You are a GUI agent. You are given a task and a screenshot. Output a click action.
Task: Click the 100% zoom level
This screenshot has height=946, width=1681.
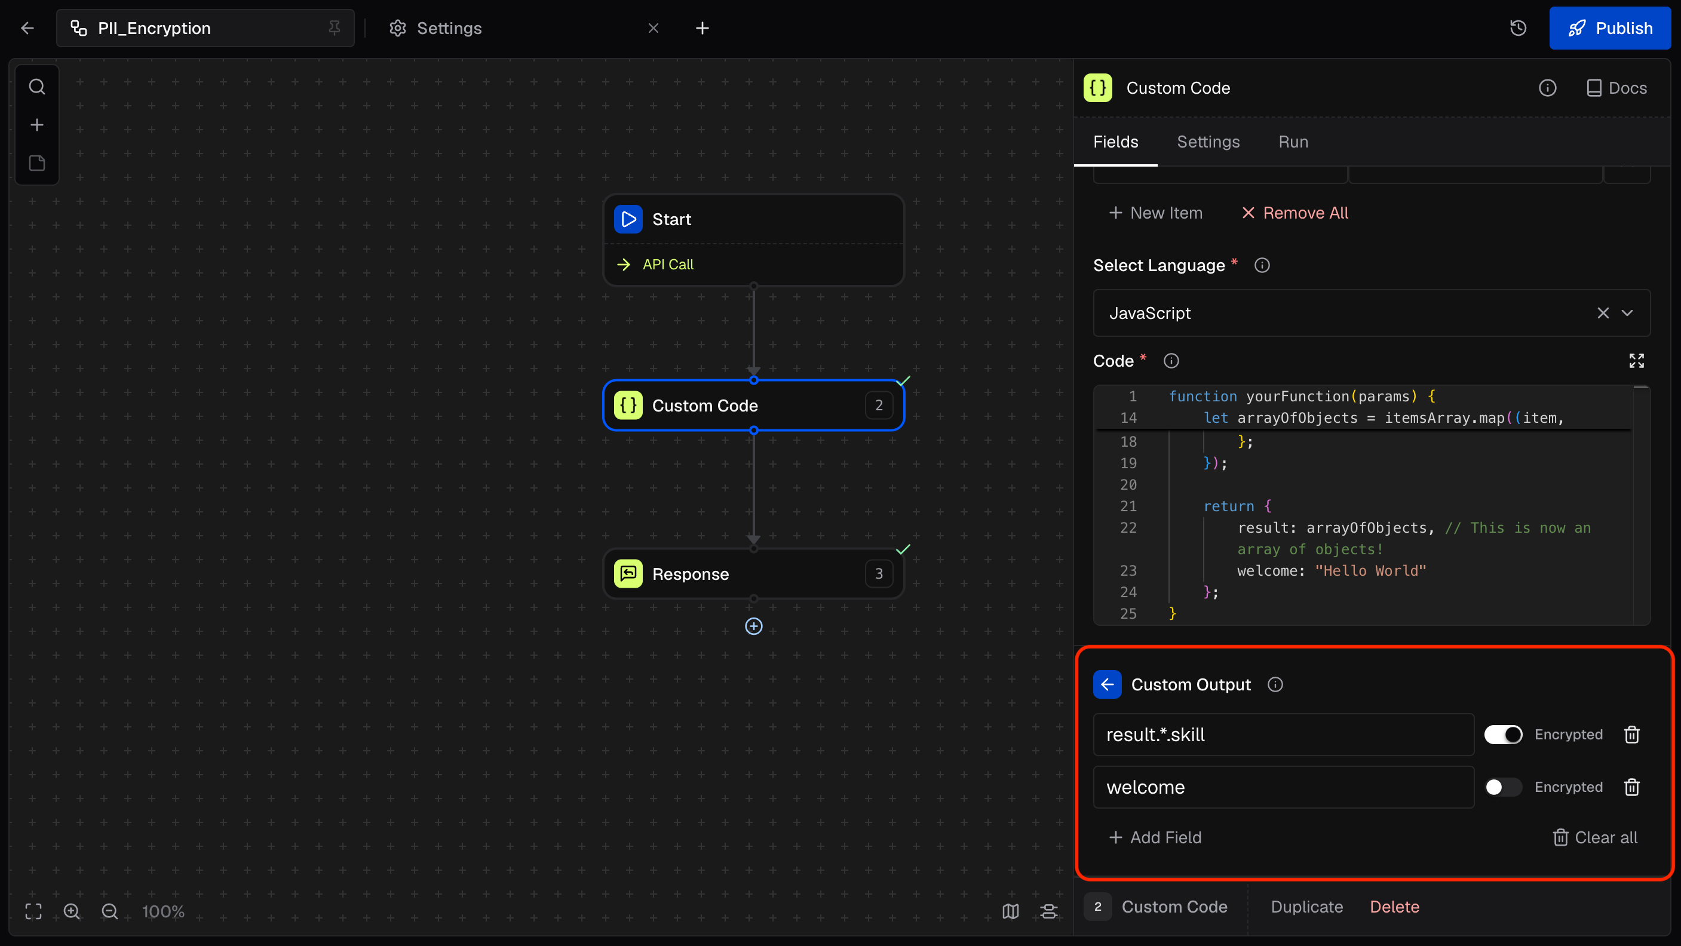163,911
